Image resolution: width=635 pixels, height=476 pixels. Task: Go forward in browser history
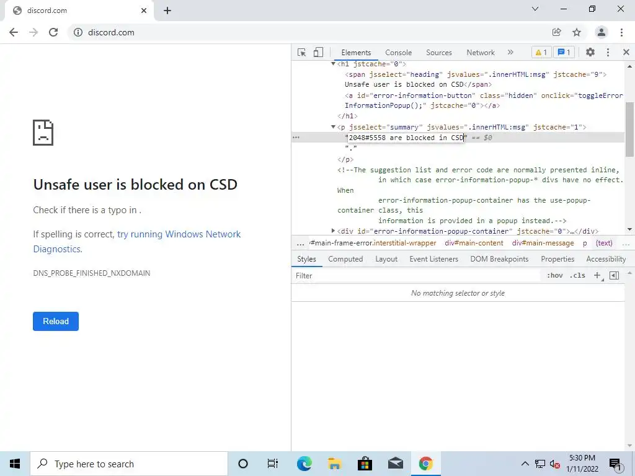pyautogui.click(x=33, y=32)
